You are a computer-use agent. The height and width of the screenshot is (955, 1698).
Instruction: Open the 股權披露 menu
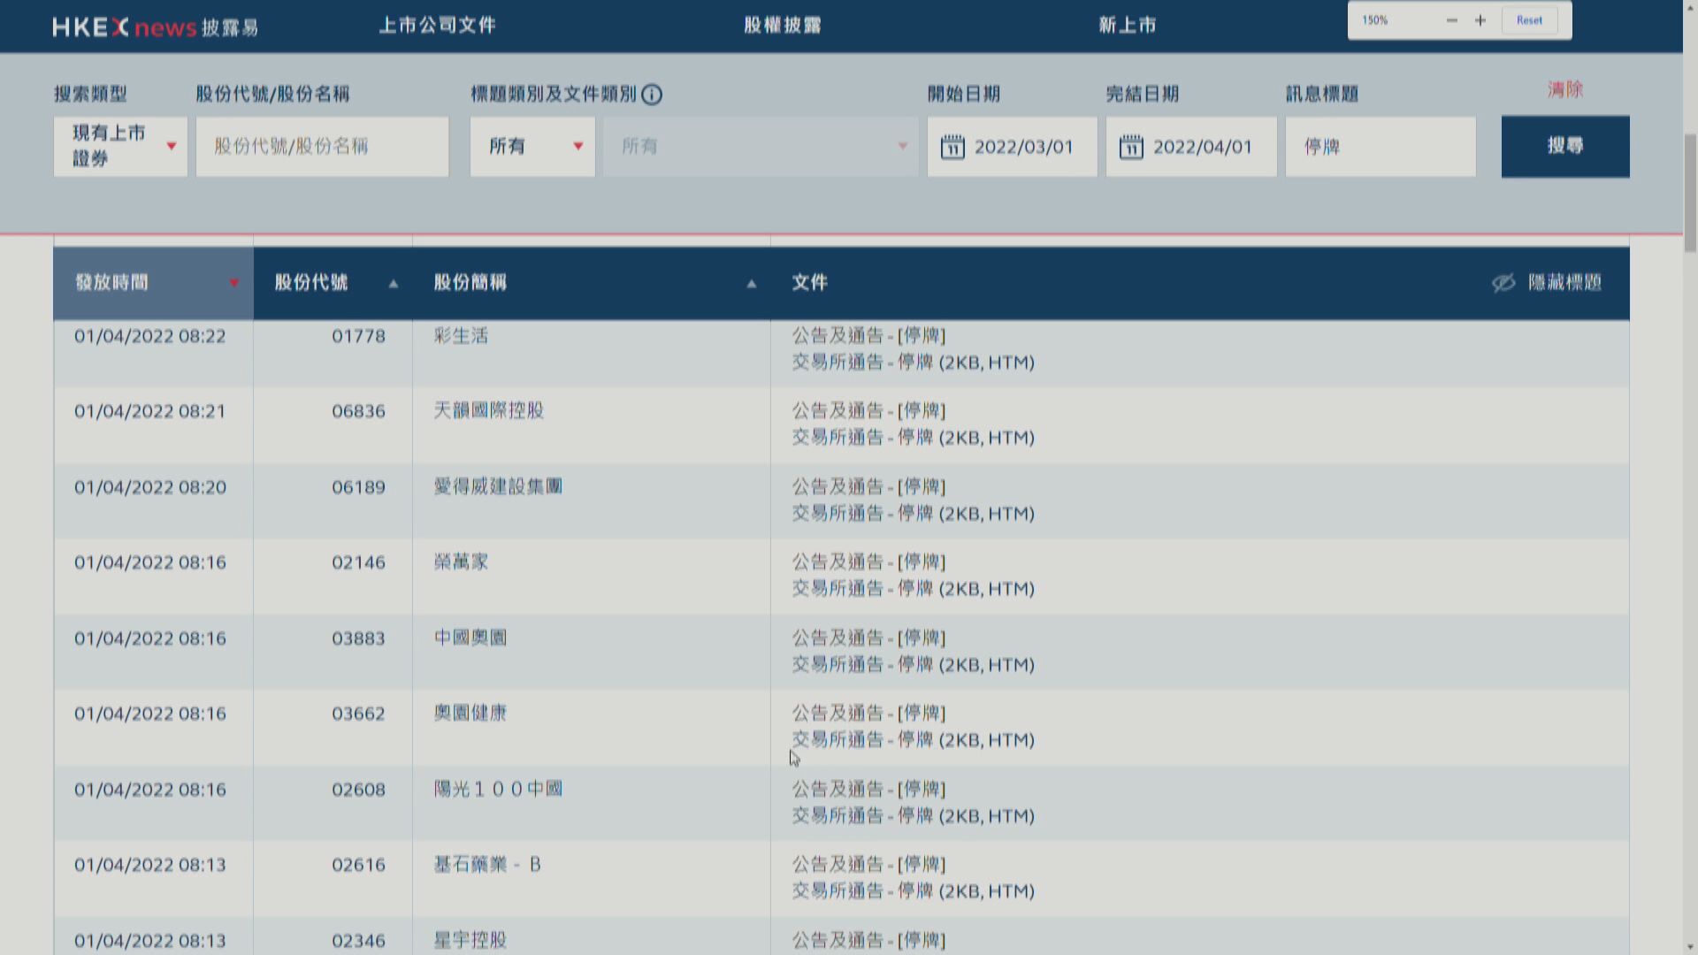point(783,26)
